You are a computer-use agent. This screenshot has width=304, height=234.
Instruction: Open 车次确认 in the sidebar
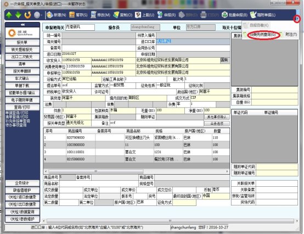[x=22, y=79]
